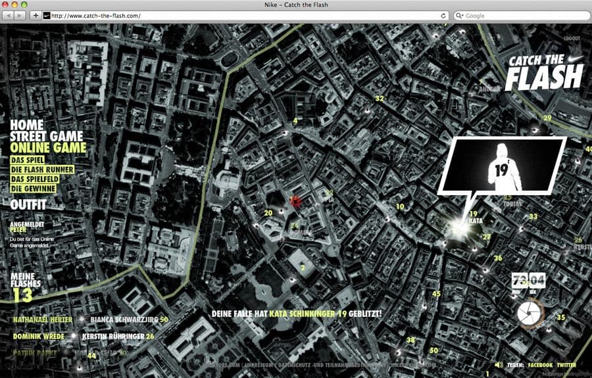Open the DAS SPIELFELD submenu
The width and height of the screenshot is (592, 378).
[35, 179]
